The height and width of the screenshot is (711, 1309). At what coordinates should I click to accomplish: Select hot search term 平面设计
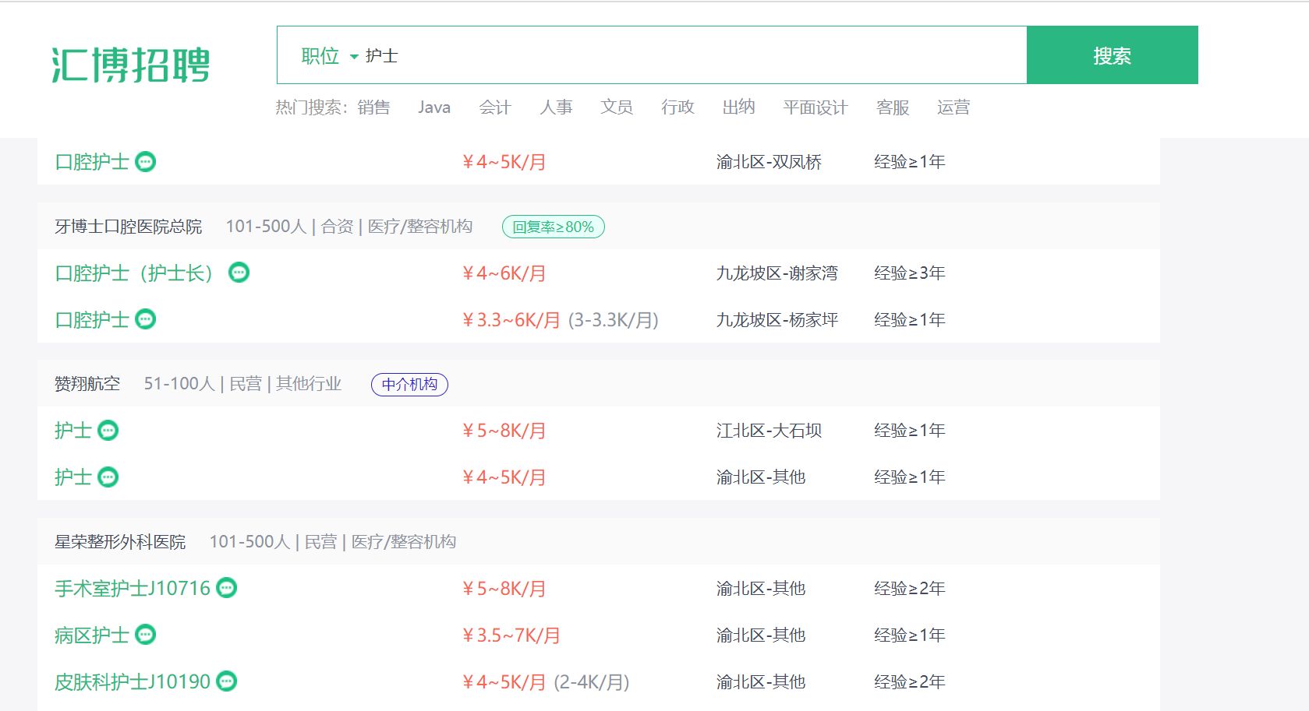tap(815, 107)
